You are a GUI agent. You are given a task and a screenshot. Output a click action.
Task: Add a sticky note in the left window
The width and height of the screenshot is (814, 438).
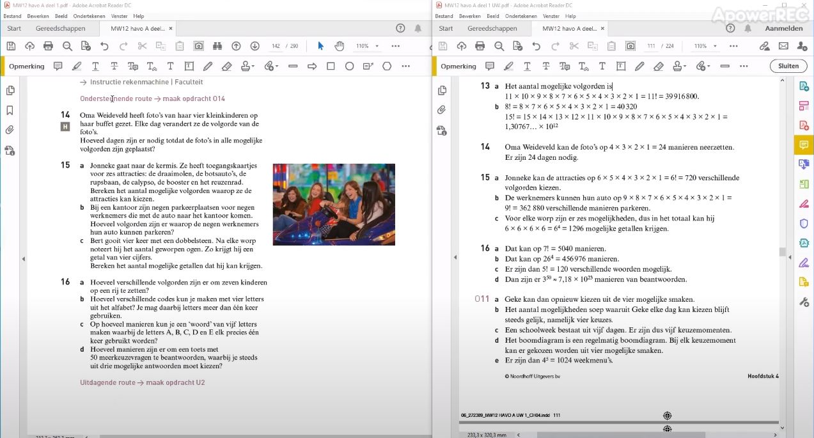pyautogui.click(x=58, y=66)
